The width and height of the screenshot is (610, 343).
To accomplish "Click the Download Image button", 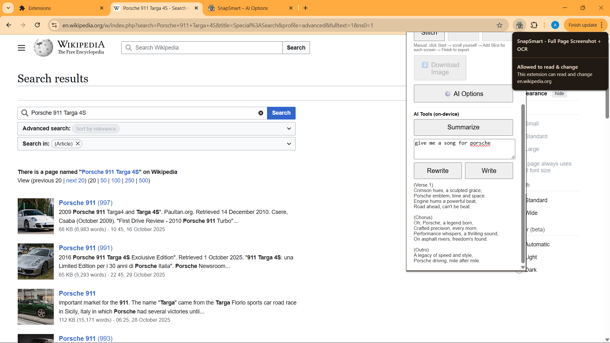I will (x=440, y=68).
